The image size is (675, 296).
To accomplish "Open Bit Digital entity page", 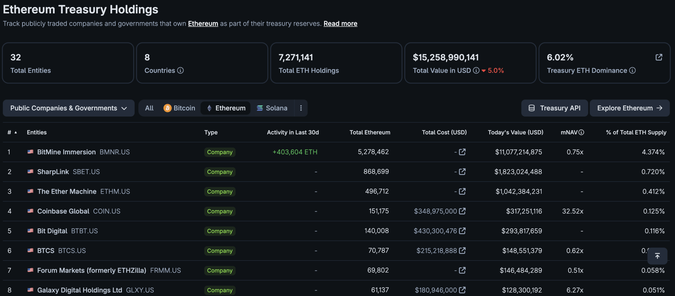I will pyautogui.click(x=52, y=231).
